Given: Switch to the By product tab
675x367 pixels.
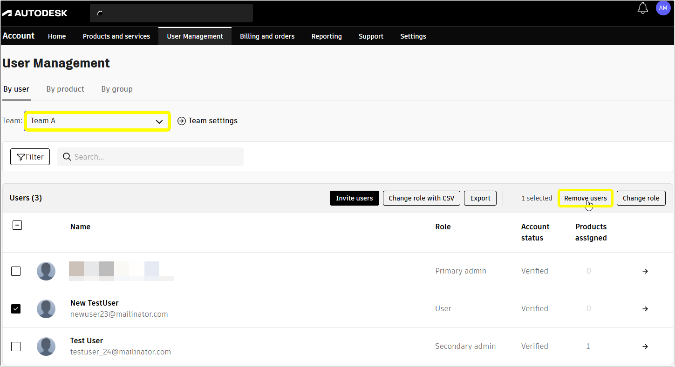Looking at the screenshot, I should tap(65, 89).
